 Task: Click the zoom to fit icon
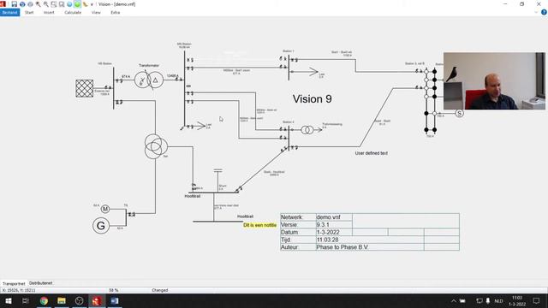tap(62, 4)
